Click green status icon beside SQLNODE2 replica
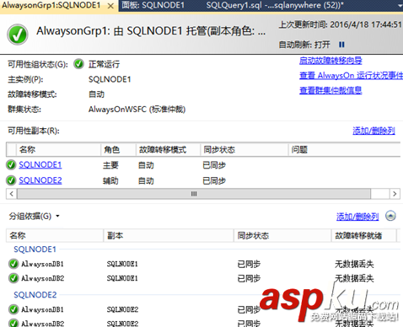Screen dimensions: 403x327 pyautogui.click(x=11, y=180)
